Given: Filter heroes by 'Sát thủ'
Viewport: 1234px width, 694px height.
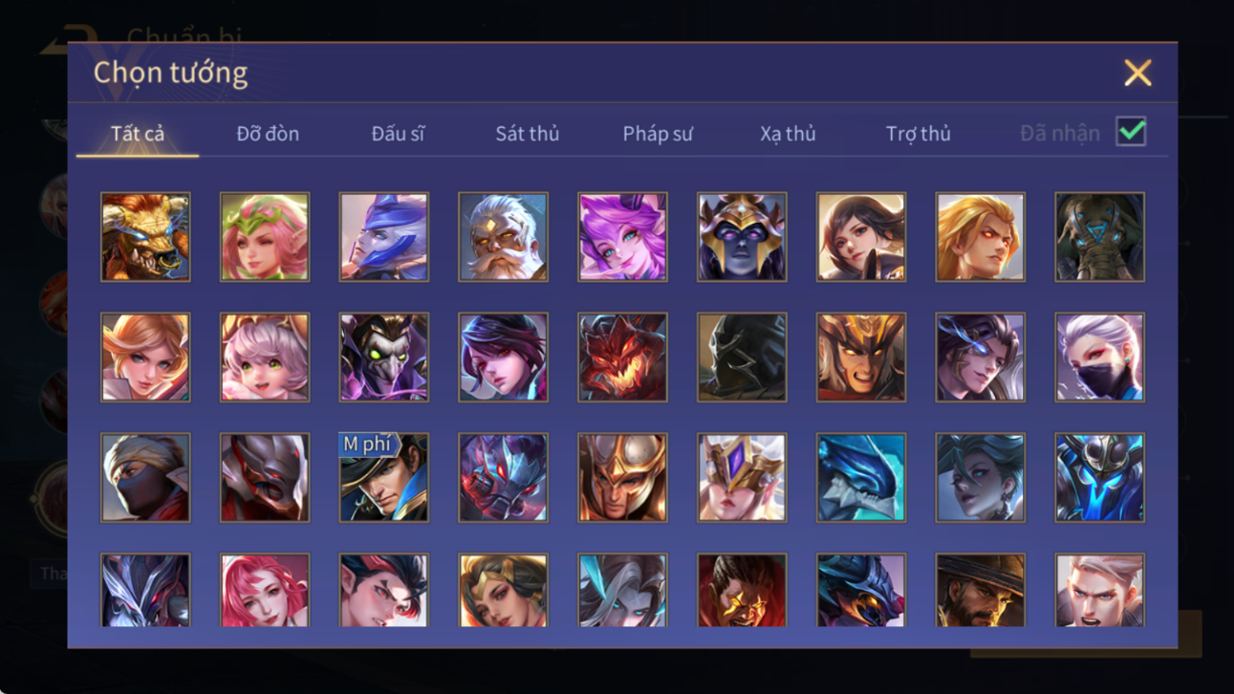Looking at the screenshot, I should pos(527,134).
